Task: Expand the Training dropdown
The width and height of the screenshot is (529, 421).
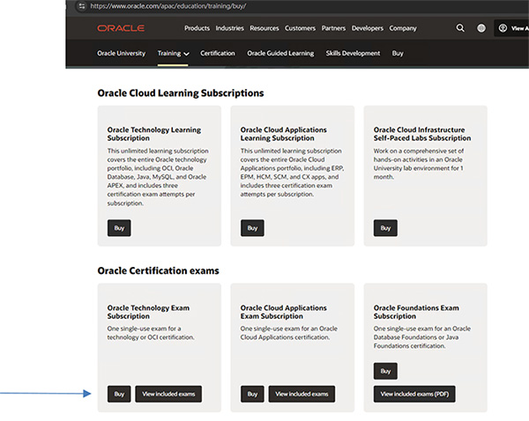Action: [174, 53]
